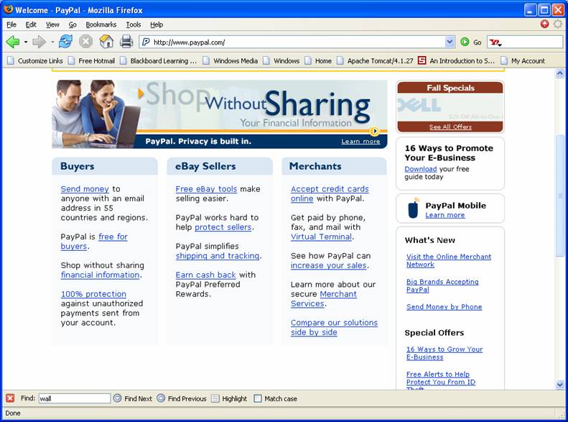This screenshot has height=422, width=568.
Task: Click Learn more under PayPal Mobile
Action: pos(444,215)
